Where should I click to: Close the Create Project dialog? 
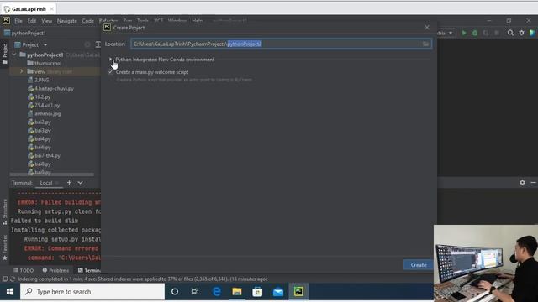(426, 28)
